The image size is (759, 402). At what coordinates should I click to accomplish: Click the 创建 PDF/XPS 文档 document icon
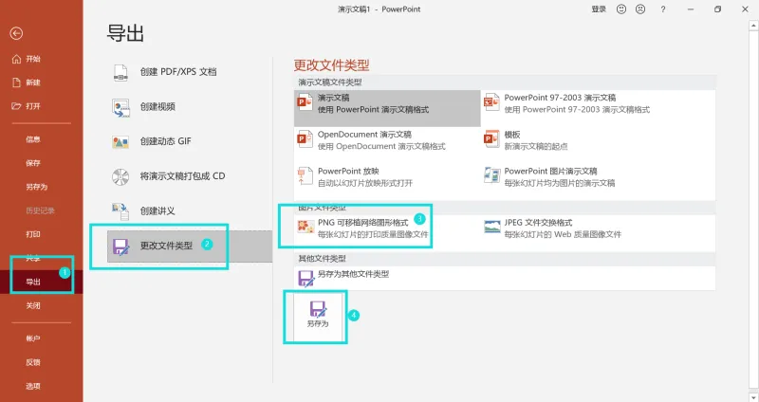(120, 73)
